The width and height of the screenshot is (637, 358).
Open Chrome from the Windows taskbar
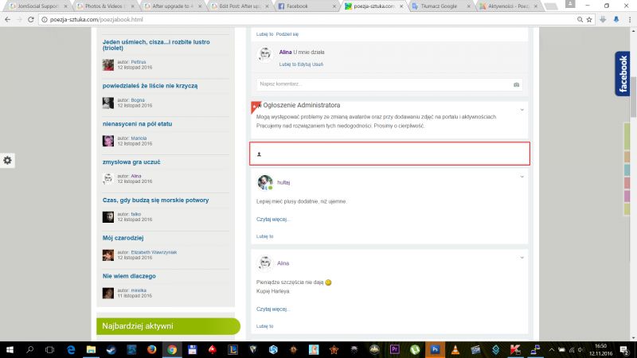coord(171,348)
